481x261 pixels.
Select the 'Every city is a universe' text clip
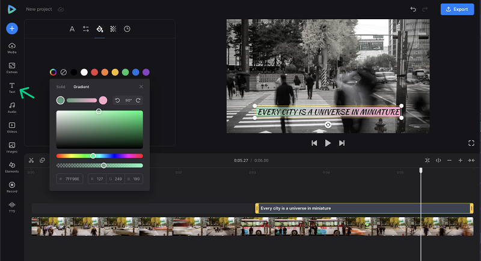click(364, 208)
